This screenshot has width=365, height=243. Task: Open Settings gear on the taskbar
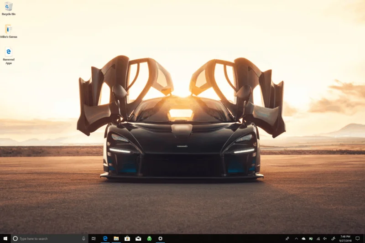[160, 238]
